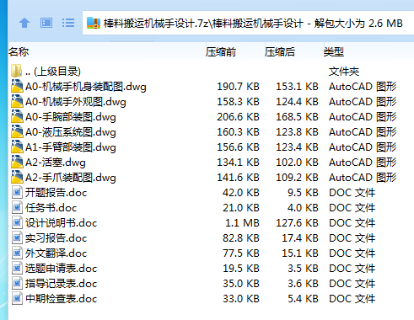
Task: Click DOC 文件 type in 任务书.doc row
Action: 352,208
